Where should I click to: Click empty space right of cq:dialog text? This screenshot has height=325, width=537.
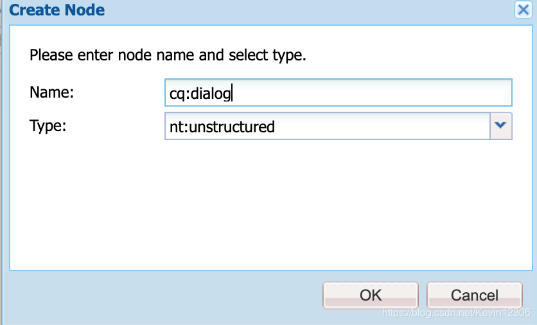click(x=371, y=92)
